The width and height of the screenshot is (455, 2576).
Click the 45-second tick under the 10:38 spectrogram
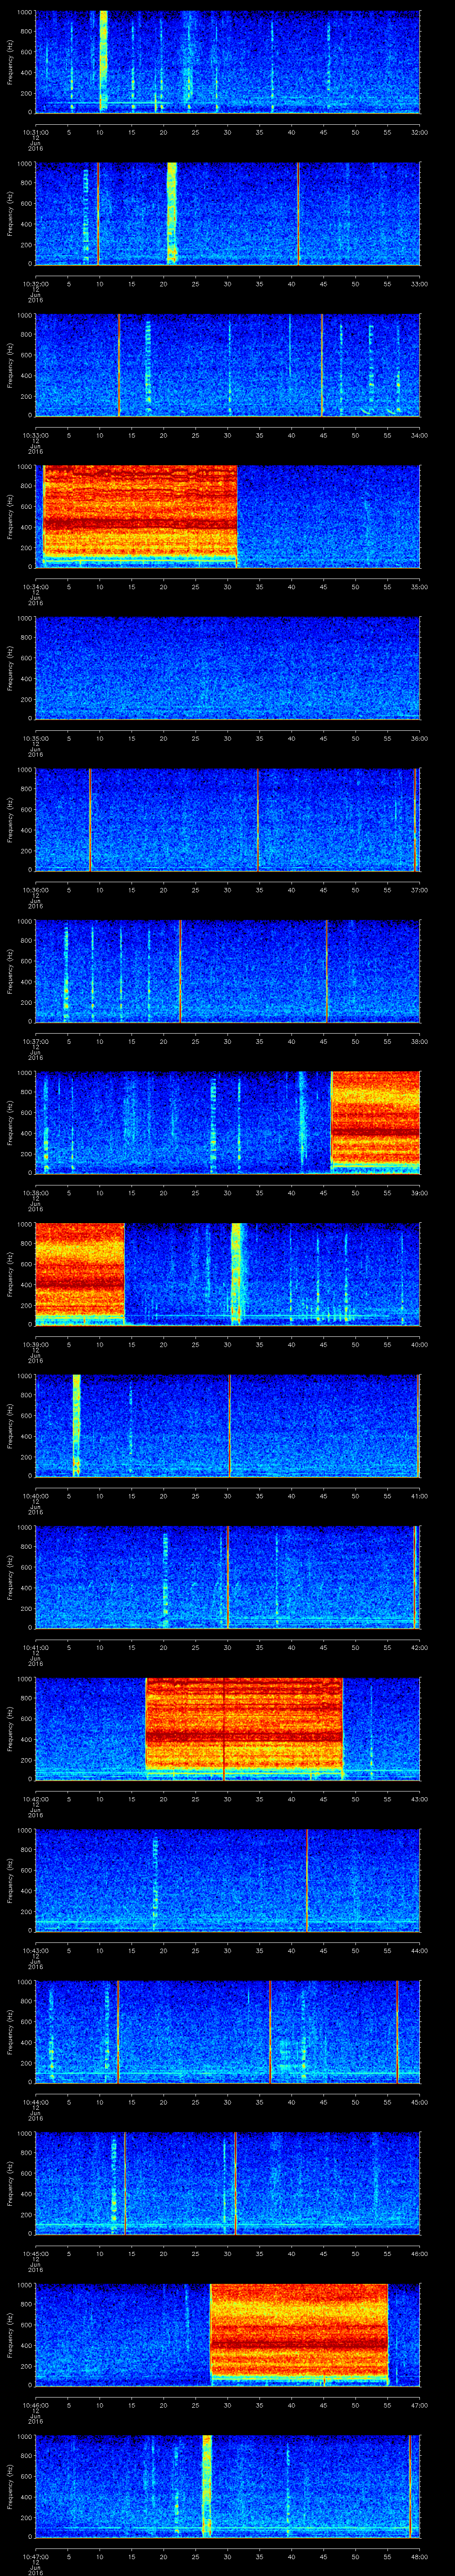point(324,1193)
